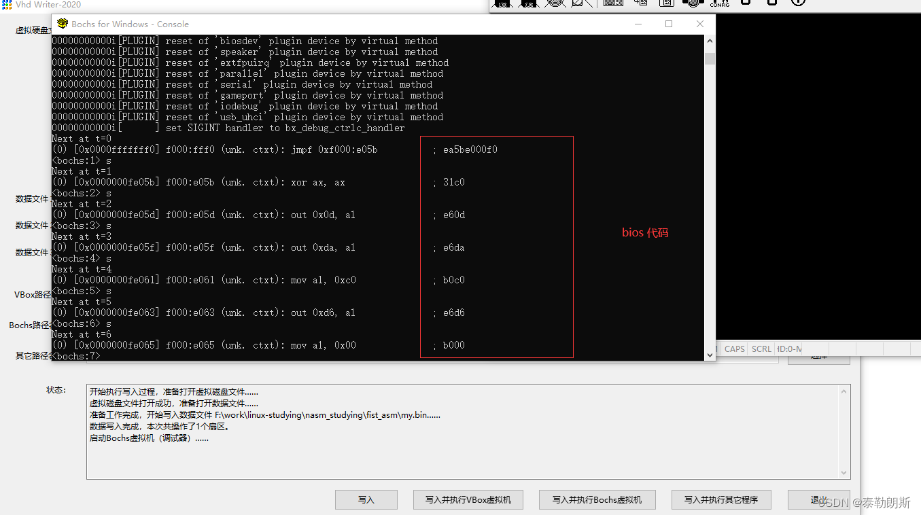Image resolution: width=921 pixels, height=515 pixels.
Task: Click the HD:0-M indicator in Bochs status bar
Action: pos(789,349)
